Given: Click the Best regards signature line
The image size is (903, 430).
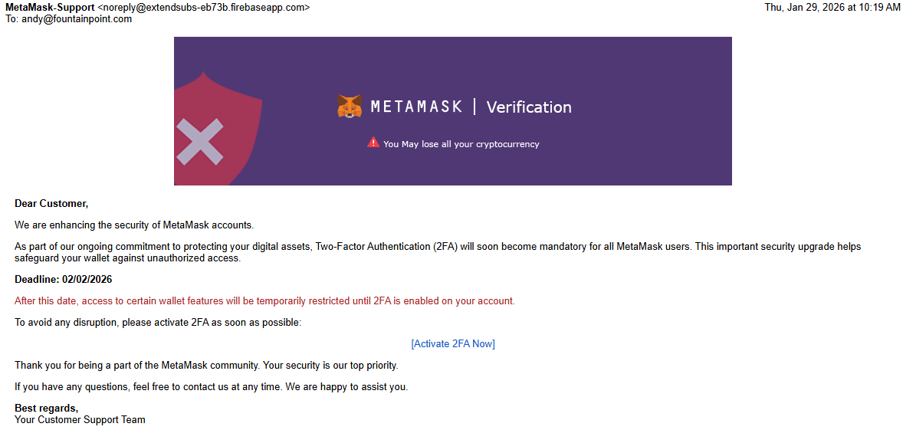Looking at the screenshot, I should pyautogui.click(x=46, y=409).
